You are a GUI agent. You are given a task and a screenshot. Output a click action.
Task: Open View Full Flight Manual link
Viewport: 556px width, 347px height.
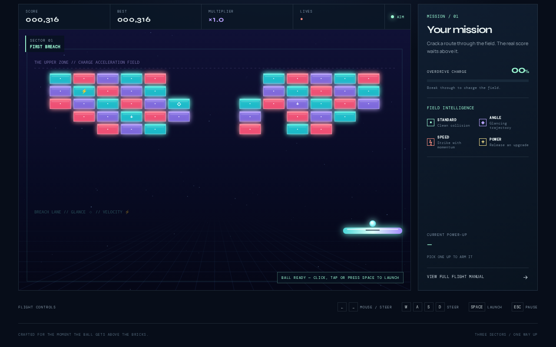(478, 277)
